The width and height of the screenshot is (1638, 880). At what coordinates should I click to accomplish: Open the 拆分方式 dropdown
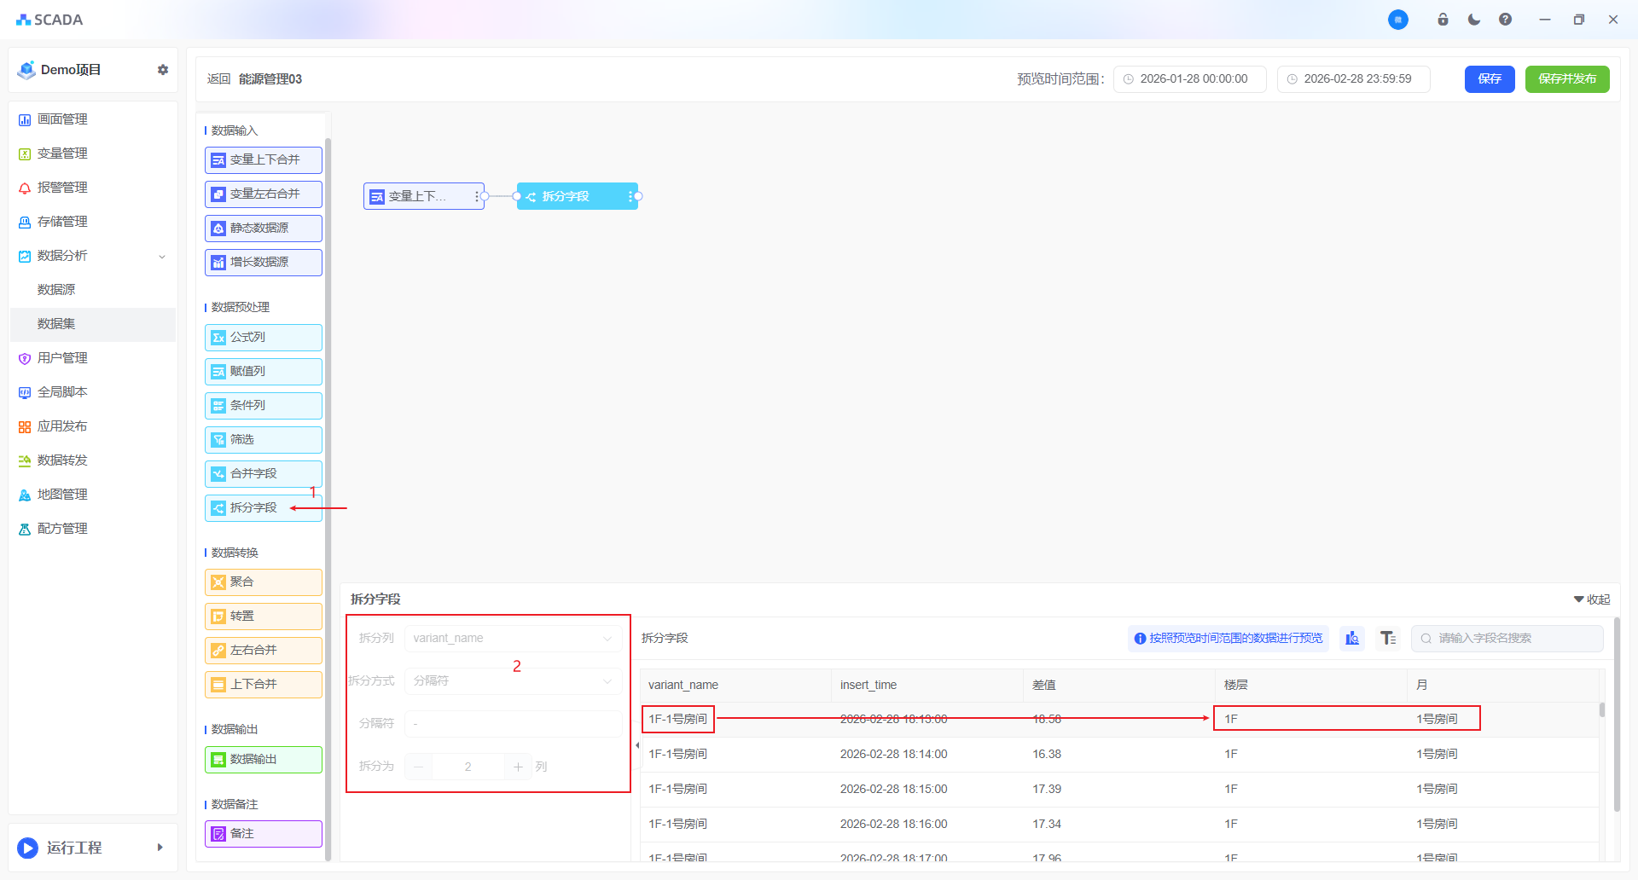512,680
